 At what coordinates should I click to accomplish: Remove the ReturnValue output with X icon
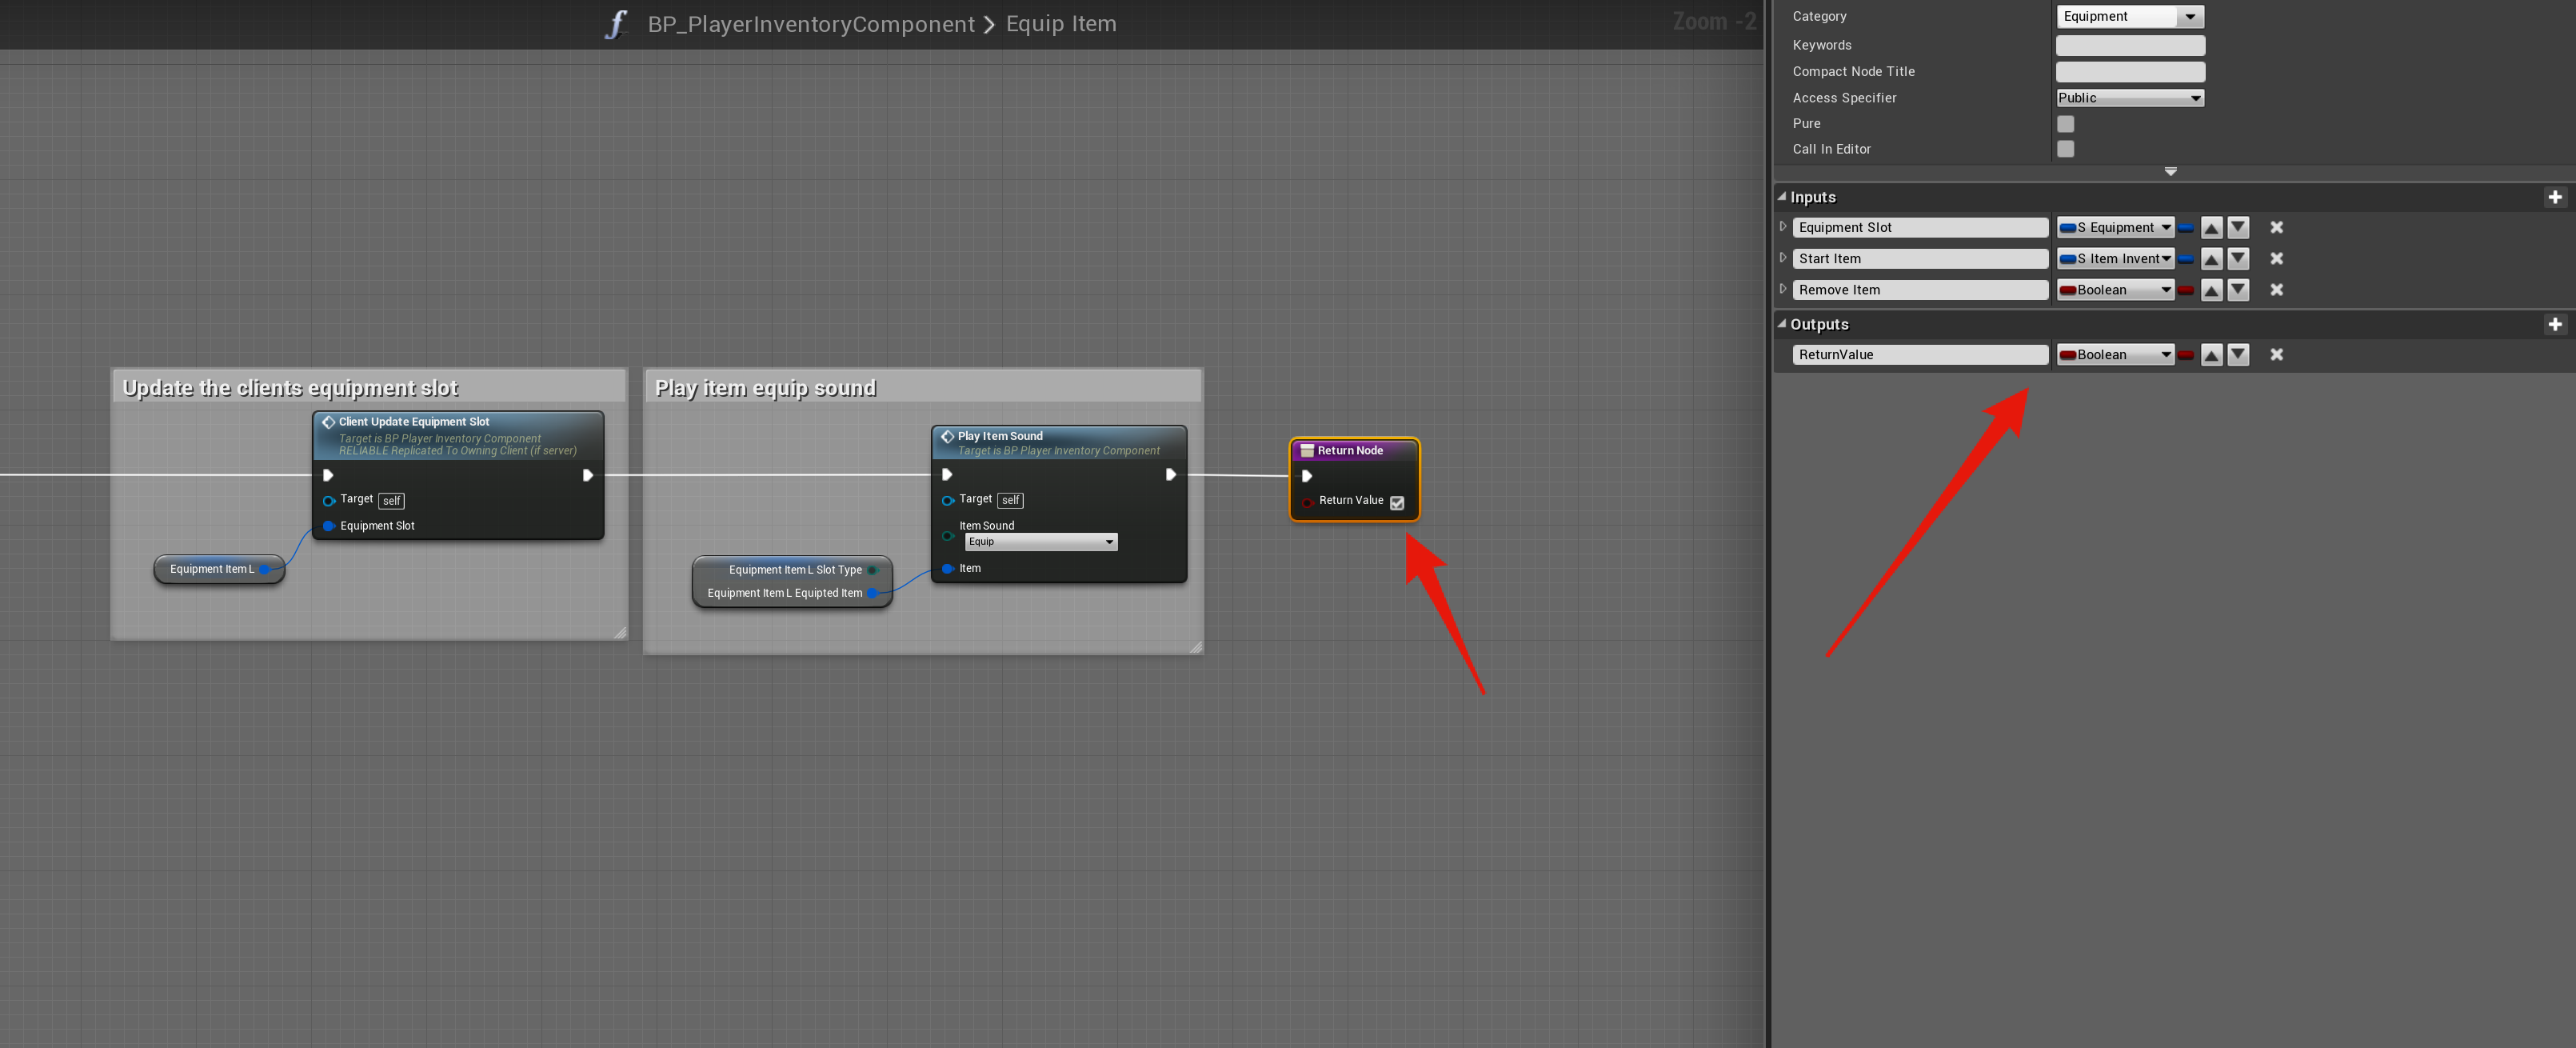2276,354
